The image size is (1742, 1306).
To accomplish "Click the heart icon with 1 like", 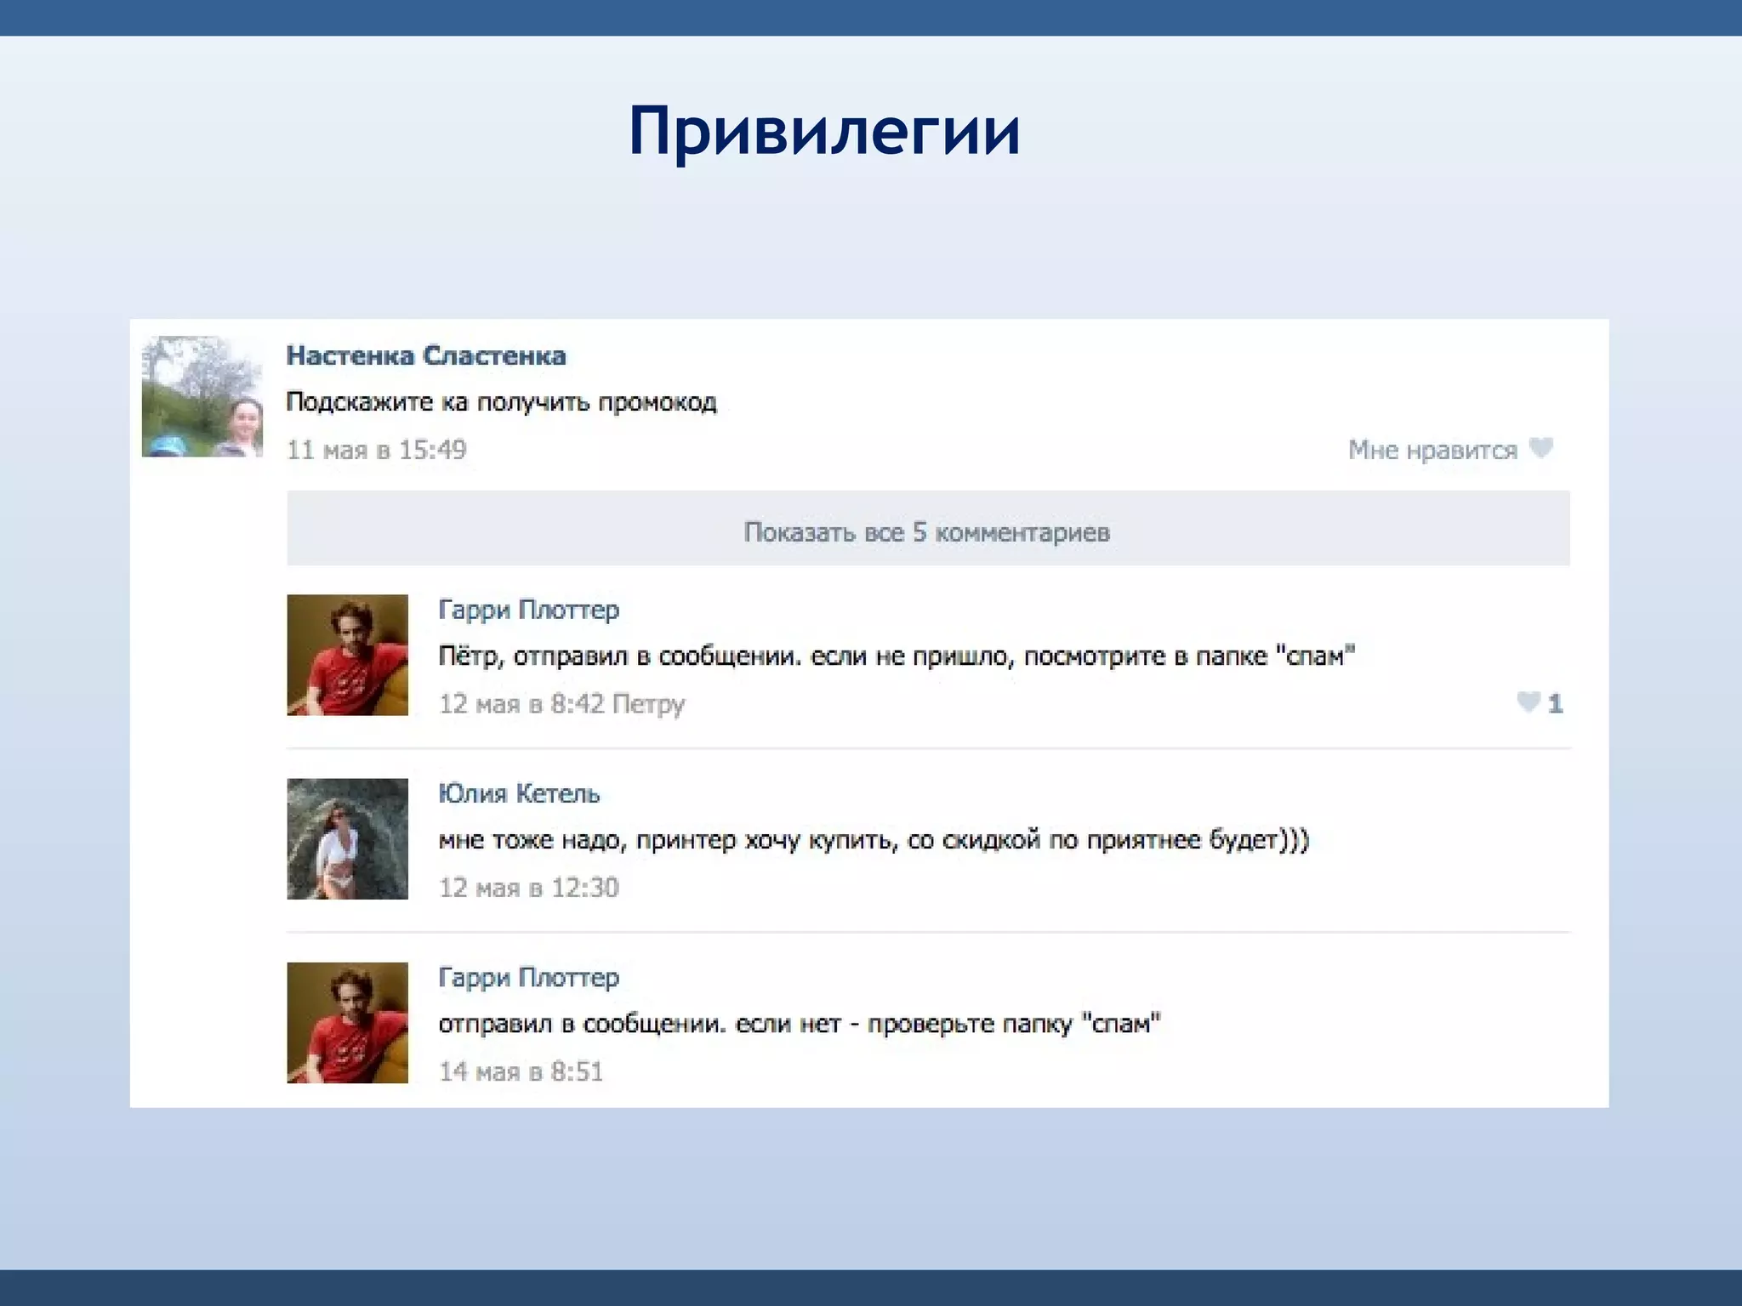I will pyautogui.click(x=1529, y=701).
